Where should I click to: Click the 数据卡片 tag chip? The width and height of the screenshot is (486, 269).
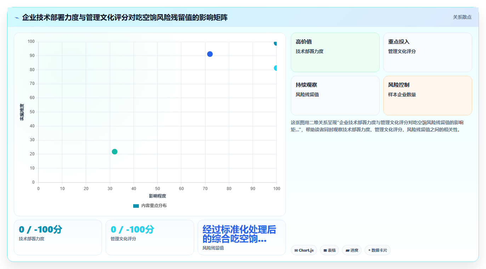click(378, 250)
